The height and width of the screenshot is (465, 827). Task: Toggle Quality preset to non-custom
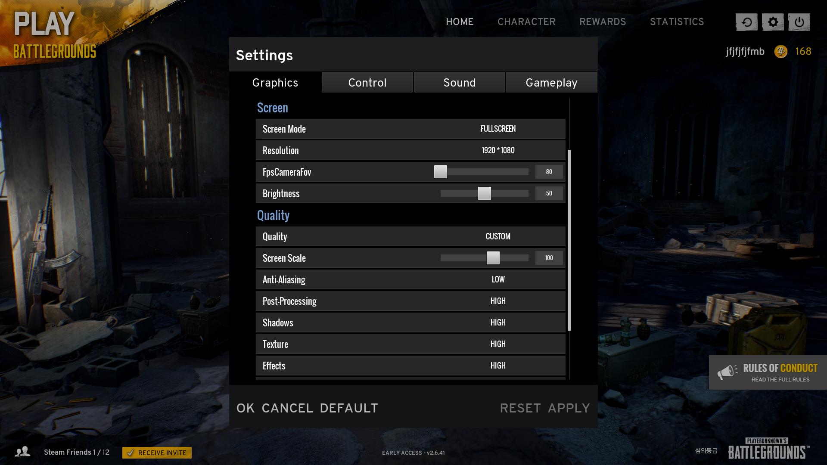[498, 236]
